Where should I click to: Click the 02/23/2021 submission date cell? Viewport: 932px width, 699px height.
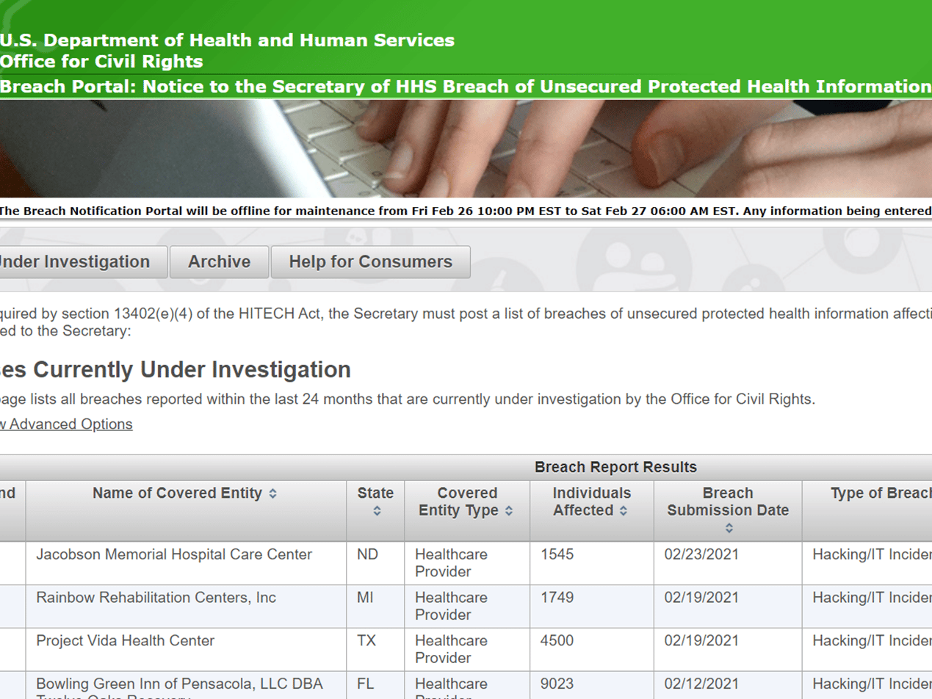pyautogui.click(x=701, y=555)
